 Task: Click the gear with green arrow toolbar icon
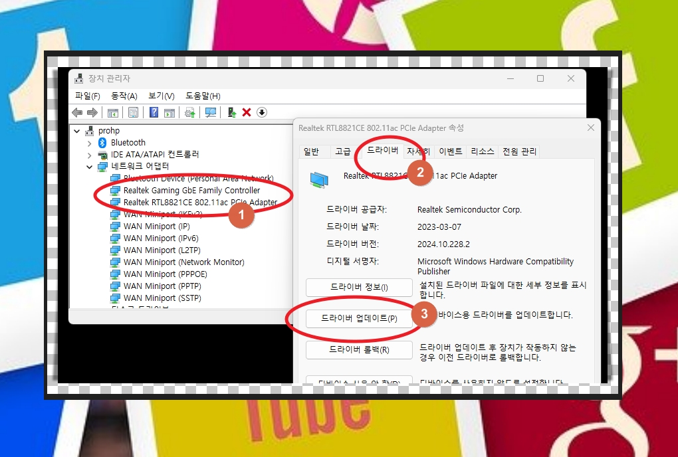coord(190,113)
